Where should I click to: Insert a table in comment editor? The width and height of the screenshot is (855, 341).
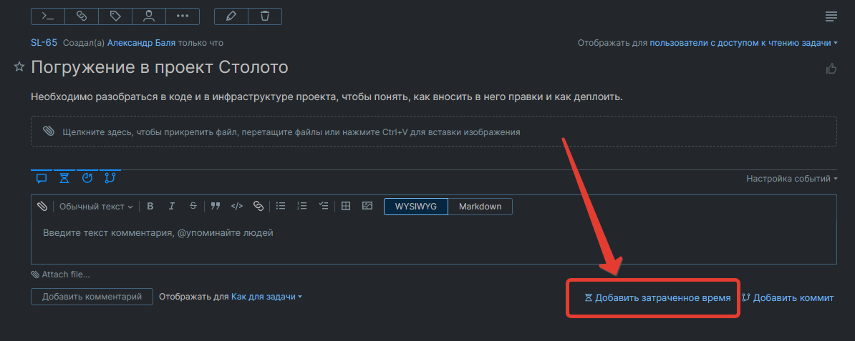pyautogui.click(x=346, y=207)
